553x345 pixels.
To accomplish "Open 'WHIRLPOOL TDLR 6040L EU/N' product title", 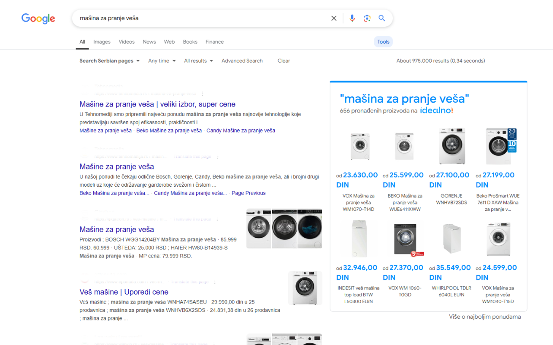I will pyautogui.click(x=451, y=292).
